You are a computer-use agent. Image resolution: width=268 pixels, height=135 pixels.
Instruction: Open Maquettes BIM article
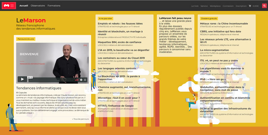pyautogui.click(x=120, y=42)
